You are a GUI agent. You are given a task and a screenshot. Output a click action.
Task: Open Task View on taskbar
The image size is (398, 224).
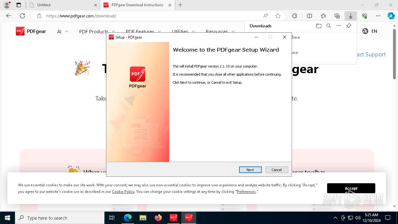[x=112, y=218]
